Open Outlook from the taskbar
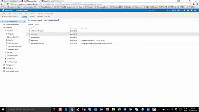The width and height of the screenshot is (199, 112). (131, 110)
